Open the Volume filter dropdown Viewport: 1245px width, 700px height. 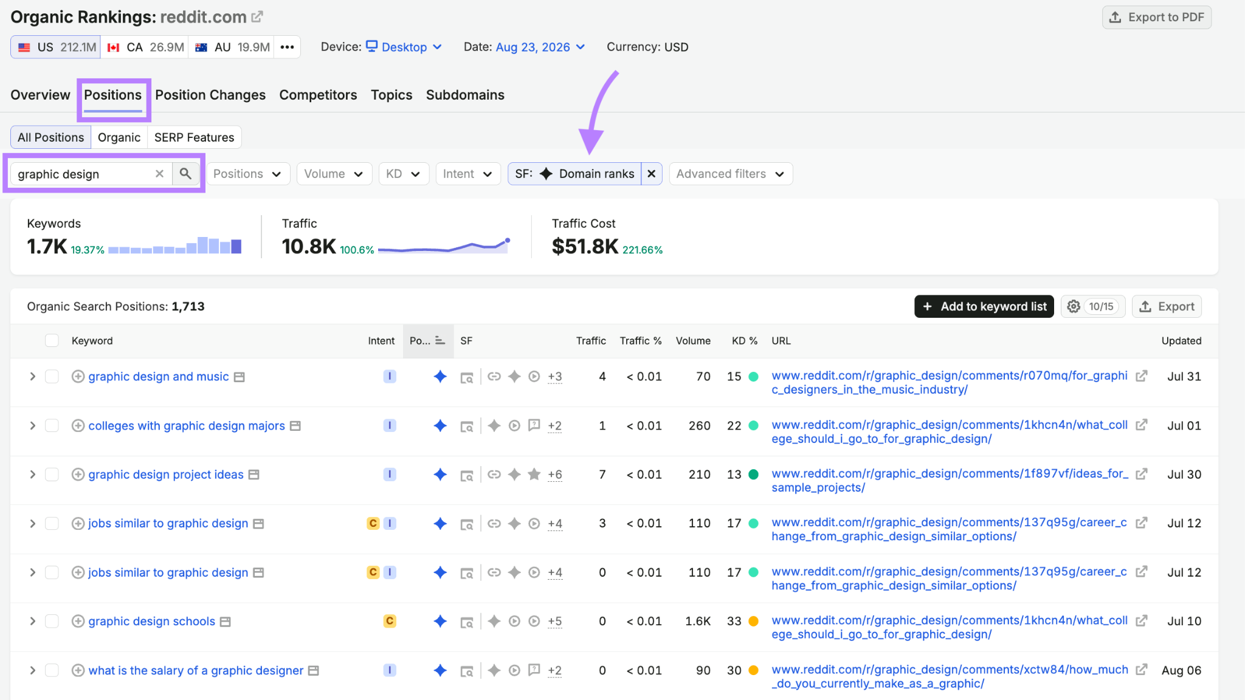click(334, 174)
